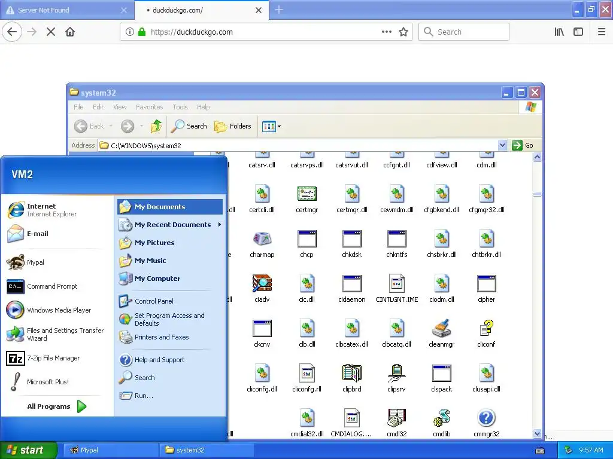Open the Run... dialog

click(x=136, y=396)
